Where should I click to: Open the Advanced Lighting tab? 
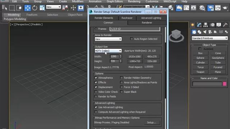[x=151, y=18]
